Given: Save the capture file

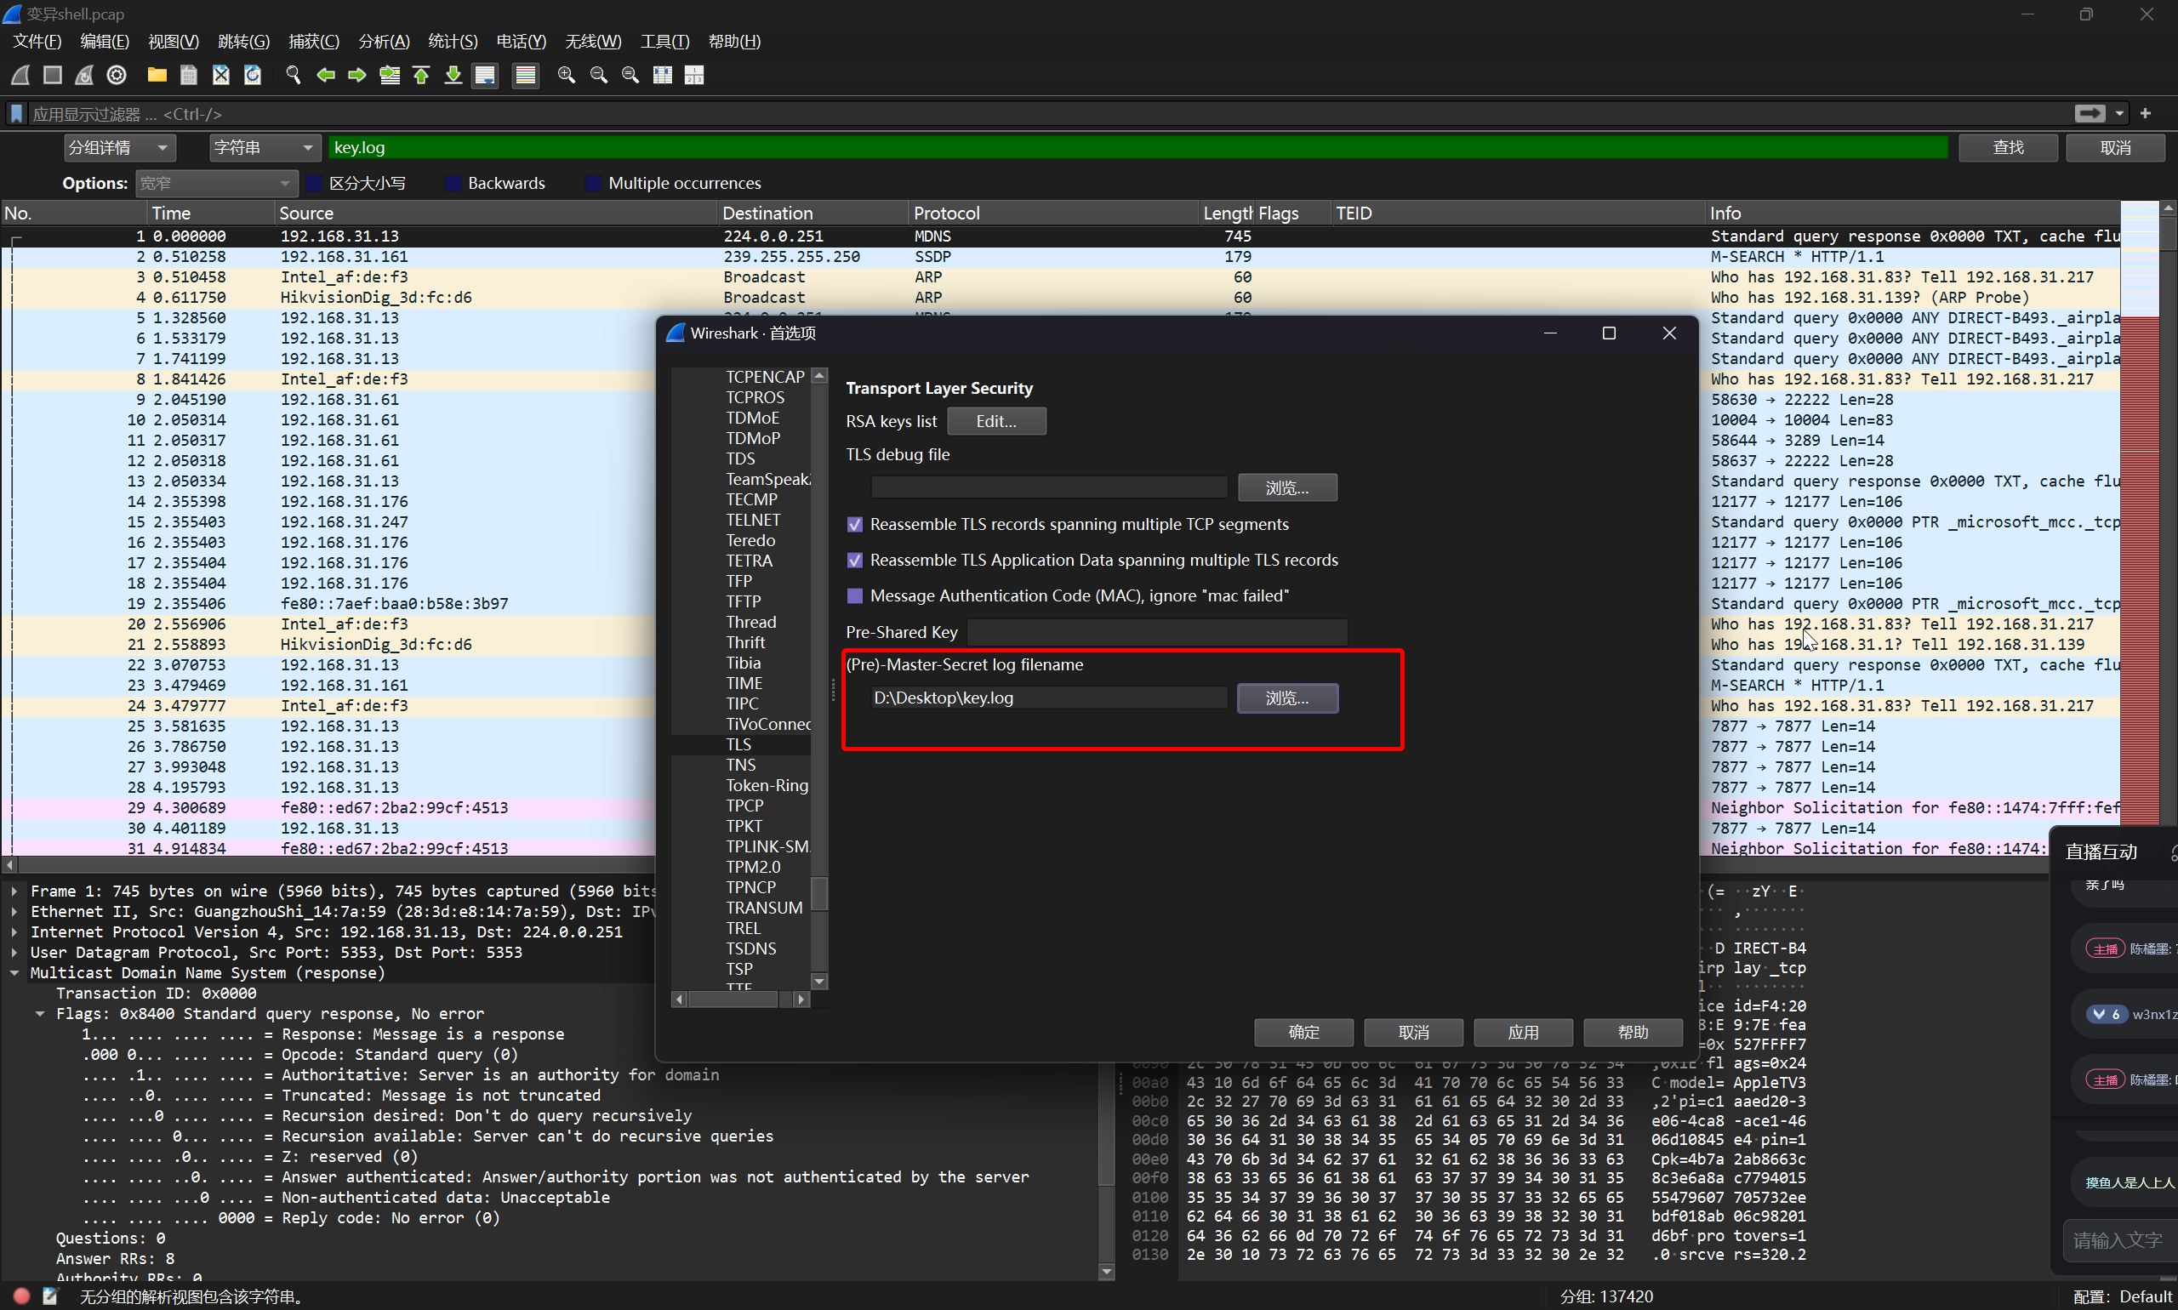Looking at the screenshot, I should [x=189, y=75].
